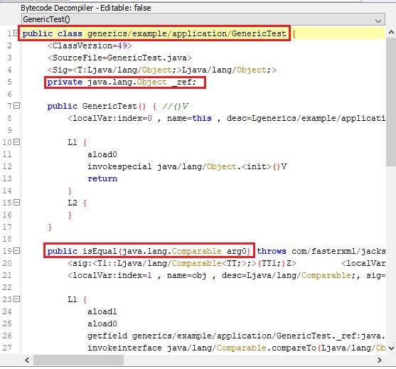The image size is (396, 369).
Task: Click line number 6 in gutter
Action: 9,95
